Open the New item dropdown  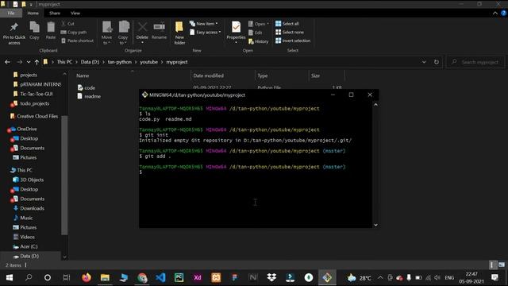tap(204, 24)
